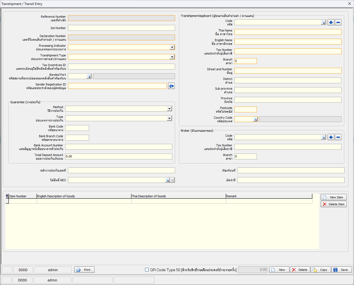Viewport: 354px width, 285px height.
Task: Refresh the Sender Registration ID
Action: (x=171, y=86)
